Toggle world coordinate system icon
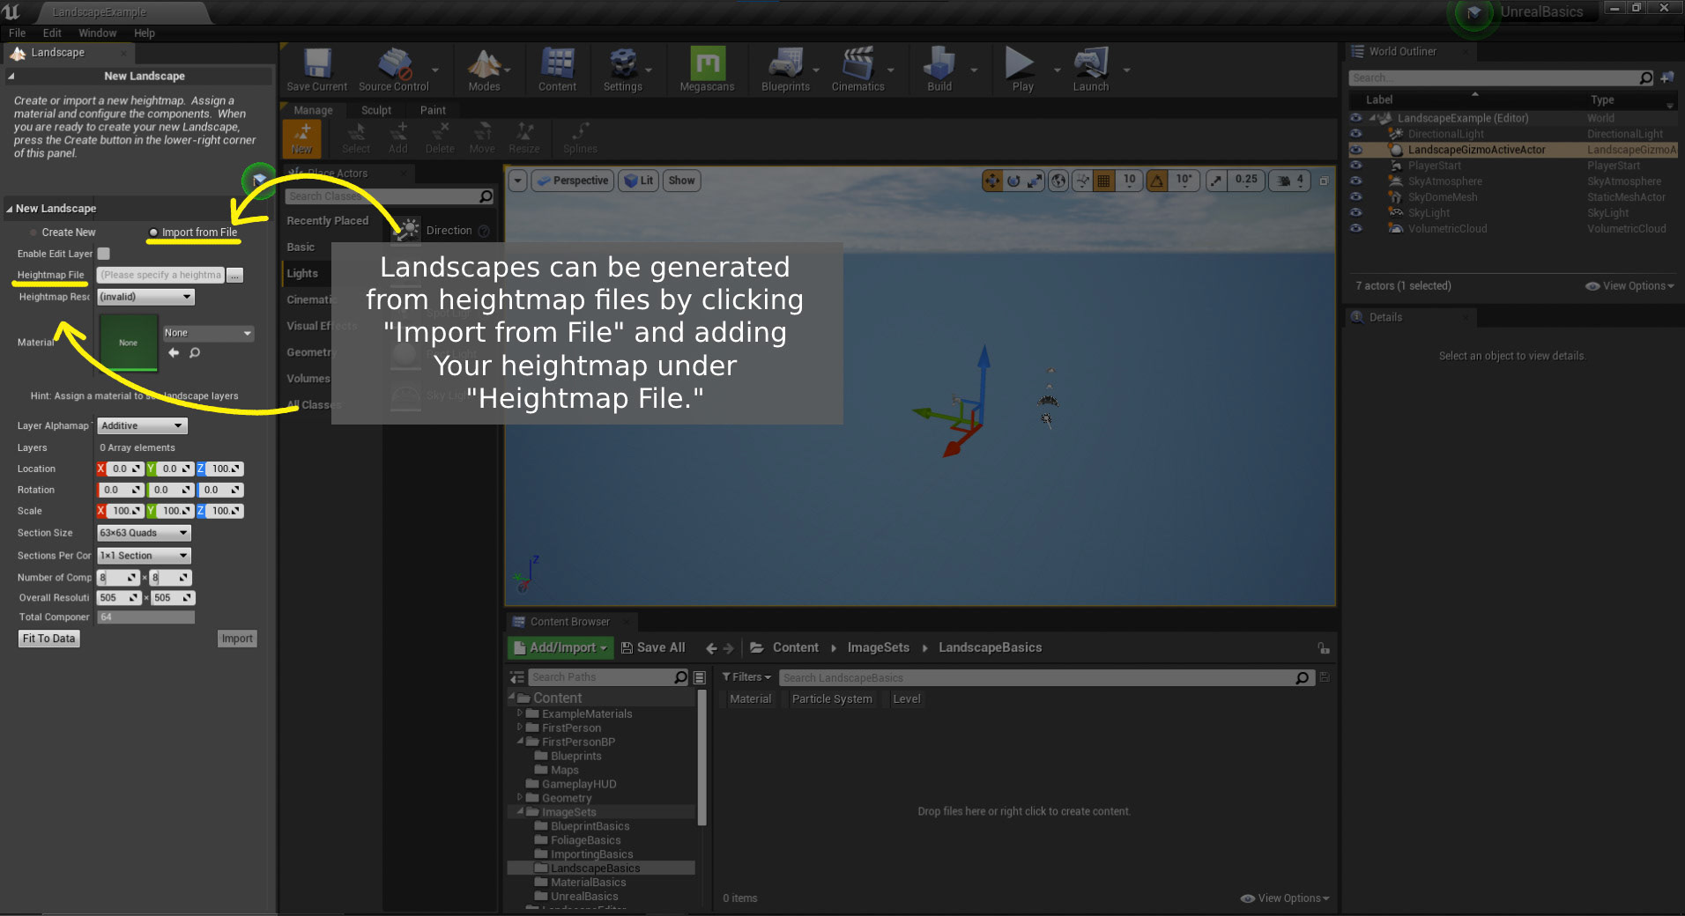 click(x=1058, y=181)
